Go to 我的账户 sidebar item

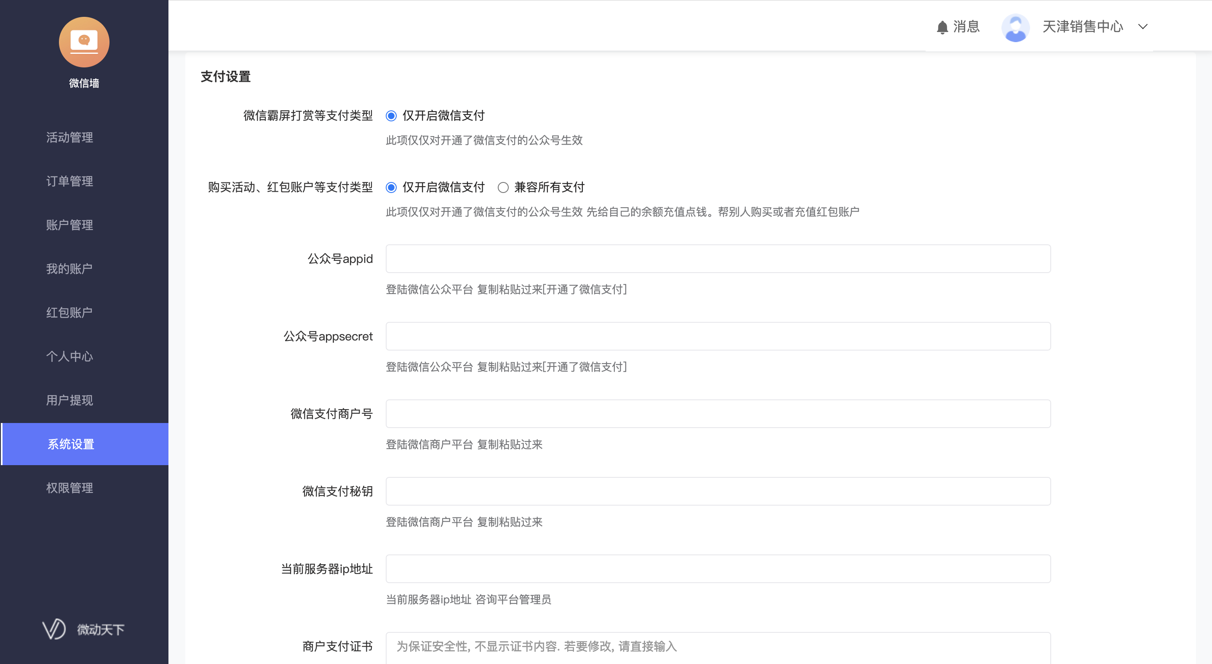[x=69, y=269]
